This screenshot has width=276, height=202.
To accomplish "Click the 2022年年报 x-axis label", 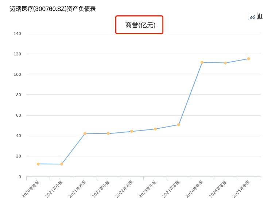I will [124, 189].
